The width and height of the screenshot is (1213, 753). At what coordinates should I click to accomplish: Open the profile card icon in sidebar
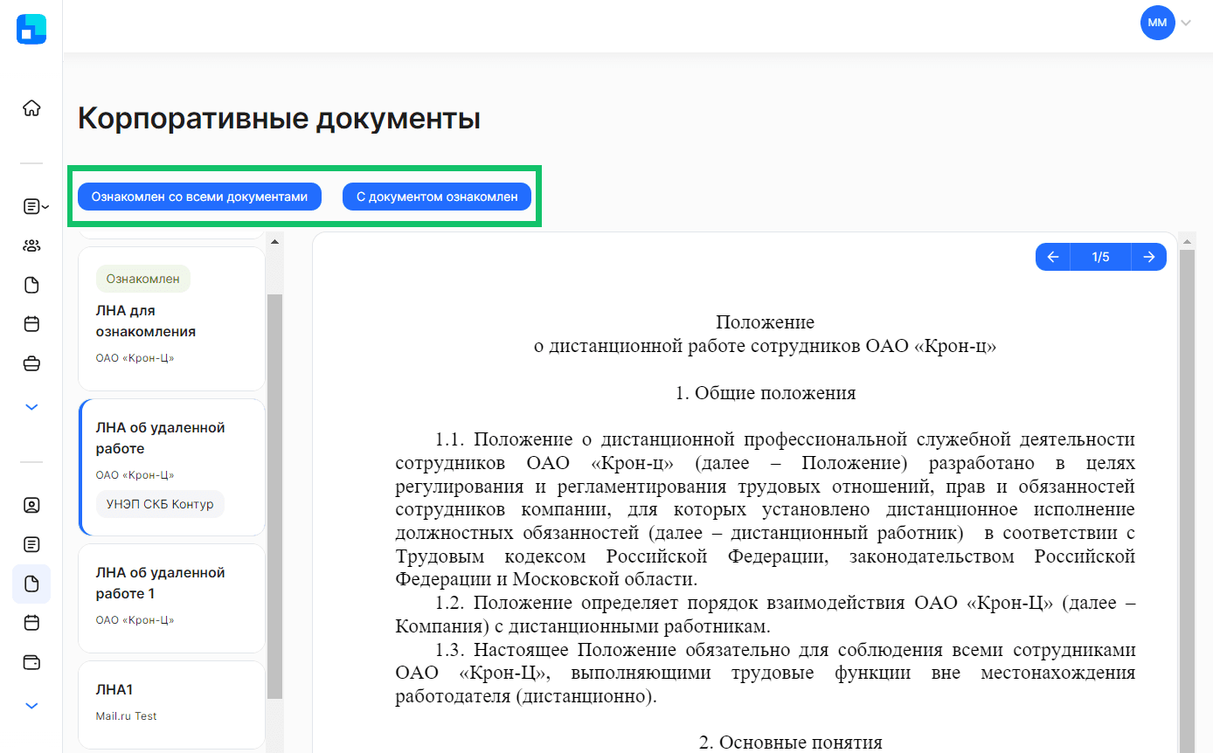point(31,505)
